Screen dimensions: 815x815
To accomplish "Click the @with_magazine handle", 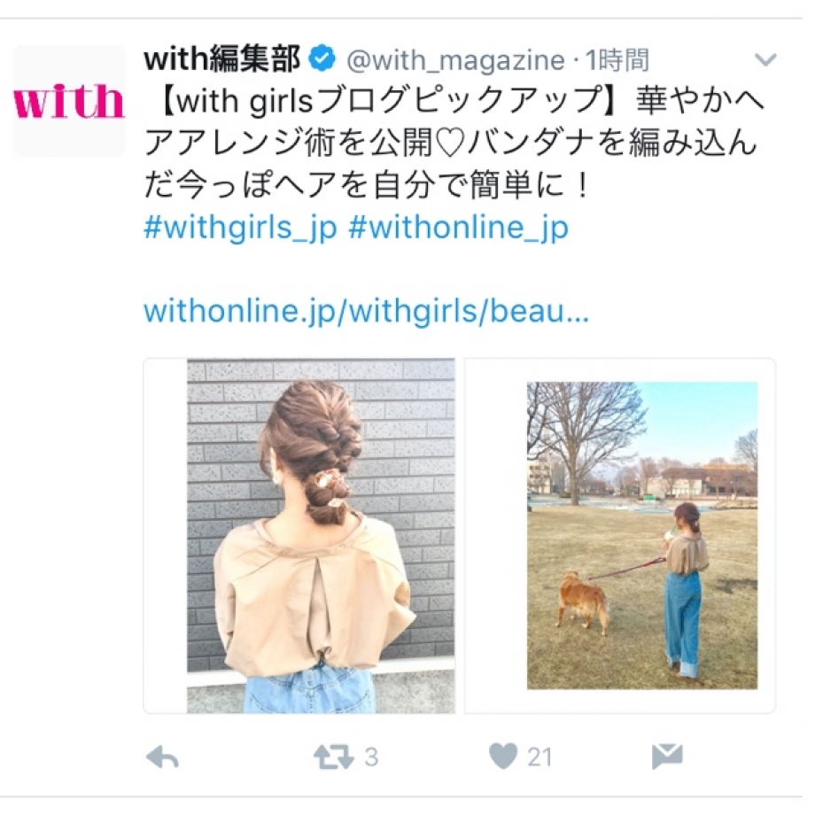I will click(x=456, y=60).
